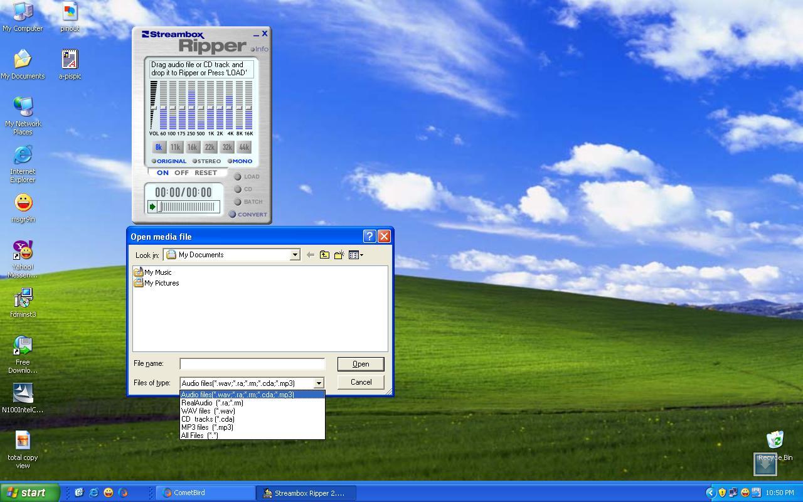Click the Cancel button in dialog
Screen dimensions: 803x502
tap(361, 382)
